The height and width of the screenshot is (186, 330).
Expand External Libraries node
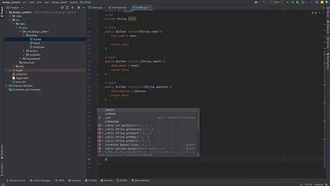click(6, 86)
